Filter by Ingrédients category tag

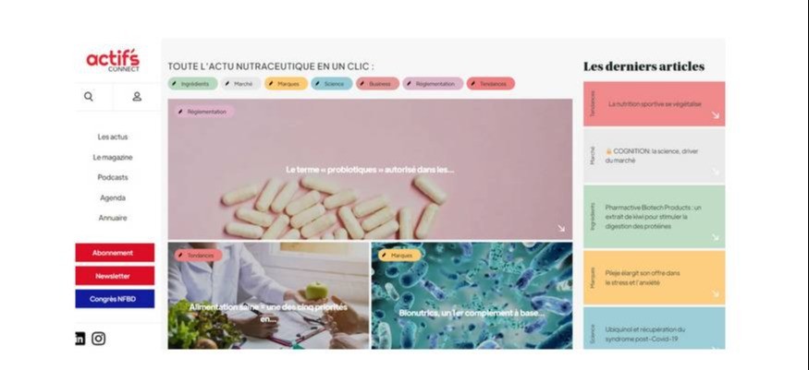click(x=192, y=84)
